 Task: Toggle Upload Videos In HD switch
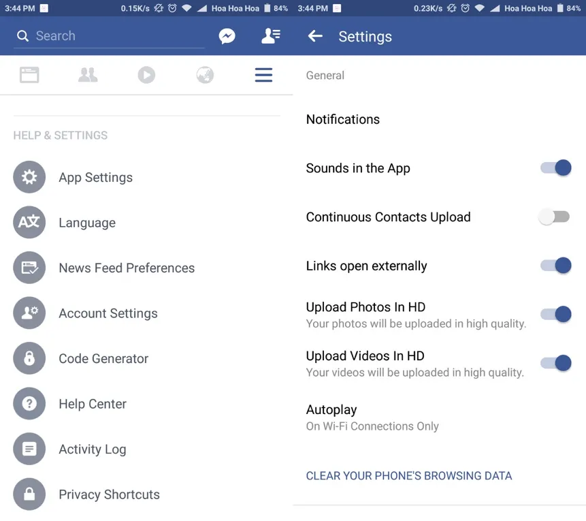[556, 363]
